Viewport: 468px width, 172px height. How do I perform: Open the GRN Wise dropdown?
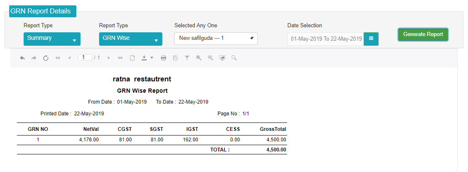131,39
